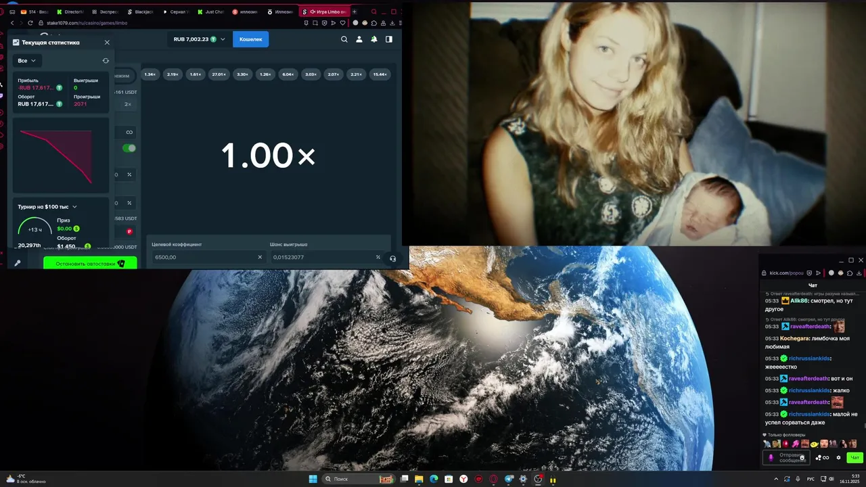Screen dimensions: 866x487
Task: Click the chat message input field
Action: [787, 457]
